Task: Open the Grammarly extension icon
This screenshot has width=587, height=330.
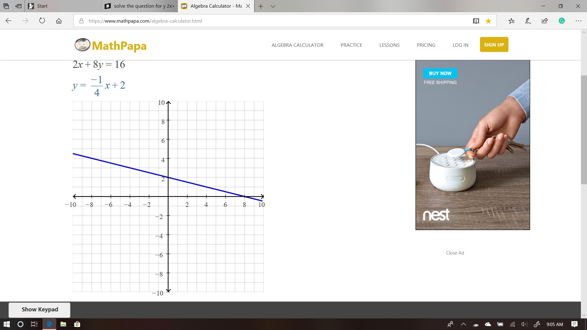Action: [x=562, y=21]
